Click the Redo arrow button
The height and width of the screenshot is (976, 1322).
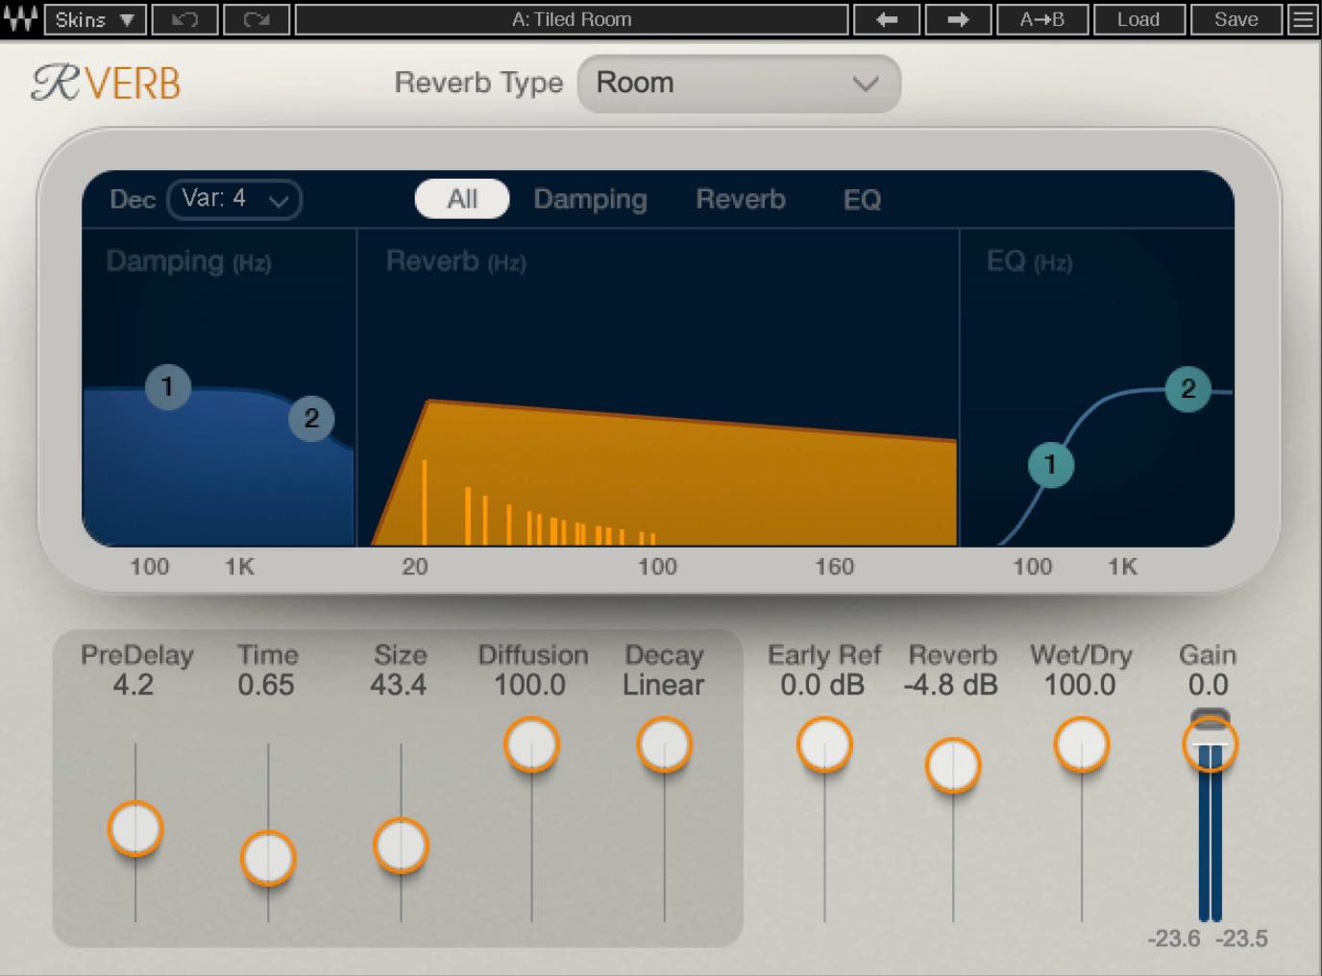point(256,19)
